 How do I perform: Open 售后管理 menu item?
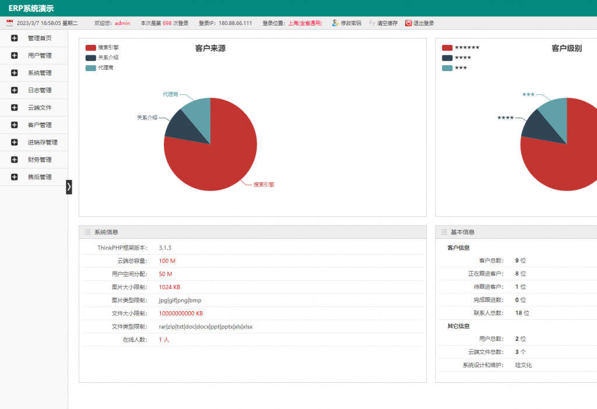[40, 177]
